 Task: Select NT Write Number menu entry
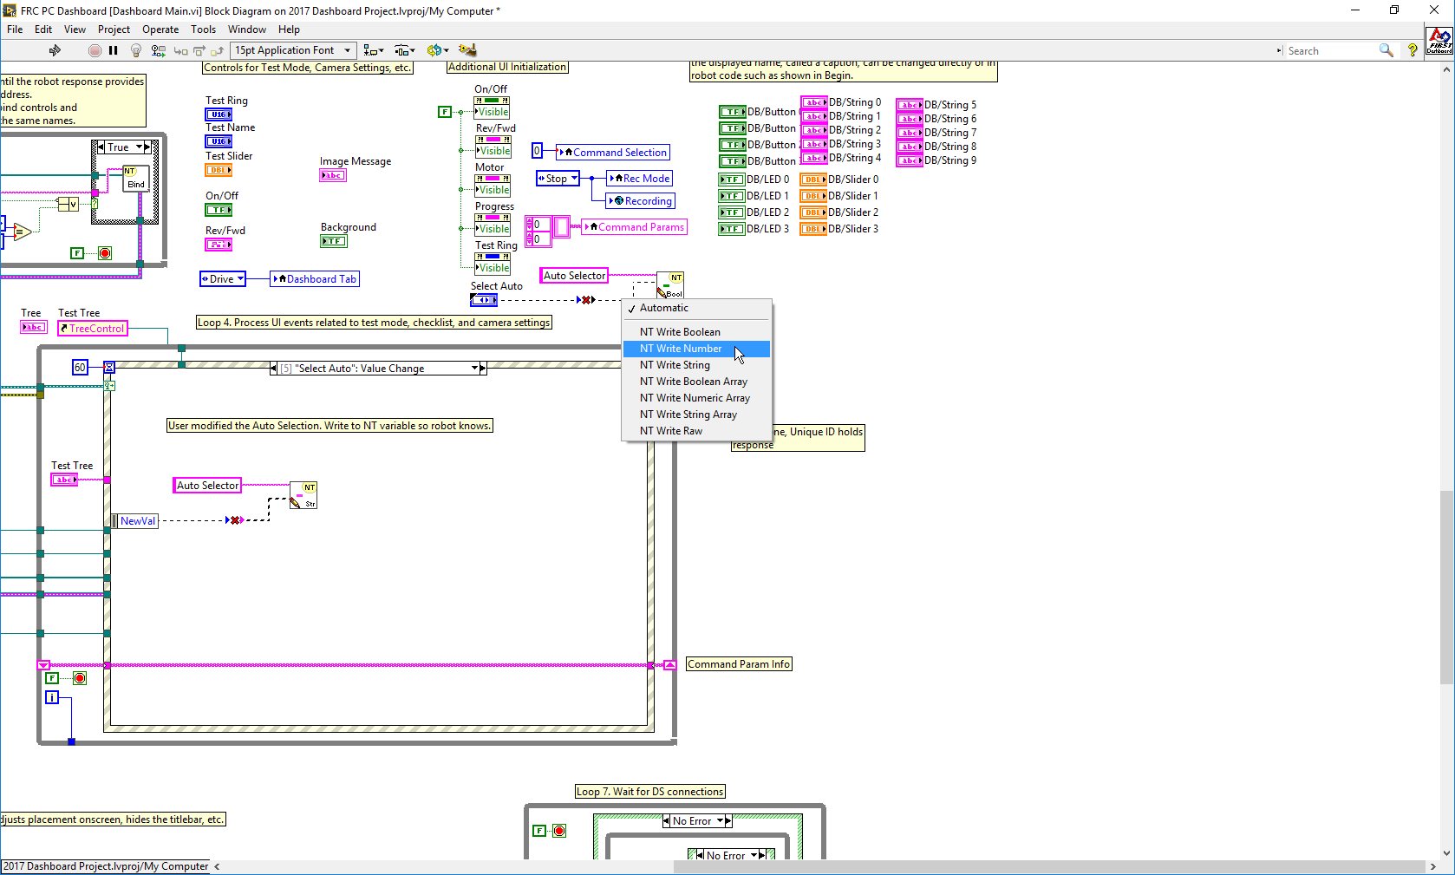point(697,349)
